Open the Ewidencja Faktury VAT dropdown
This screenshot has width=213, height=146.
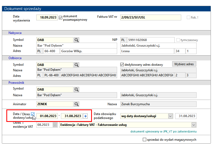(x=194, y=125)
